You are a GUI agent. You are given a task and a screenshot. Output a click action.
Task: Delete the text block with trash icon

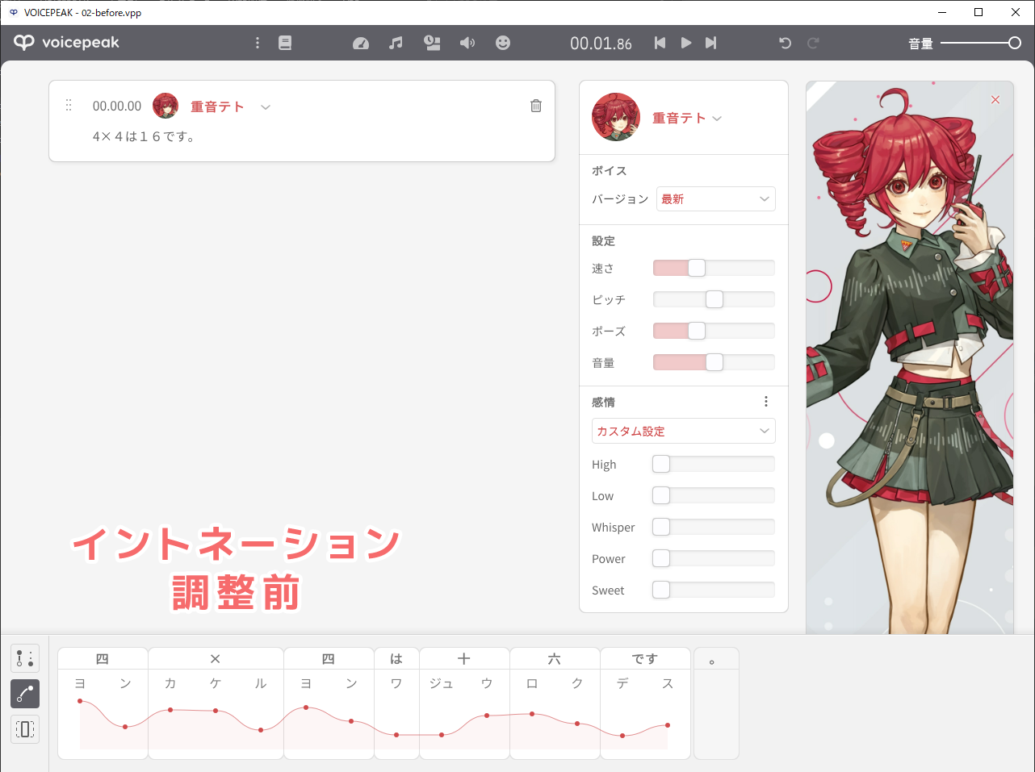coord(536,106)
